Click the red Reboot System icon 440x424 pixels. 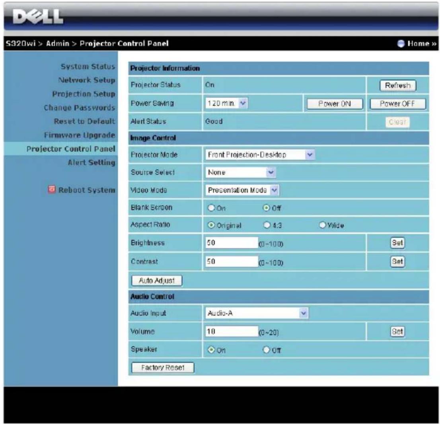click(52, 189)
